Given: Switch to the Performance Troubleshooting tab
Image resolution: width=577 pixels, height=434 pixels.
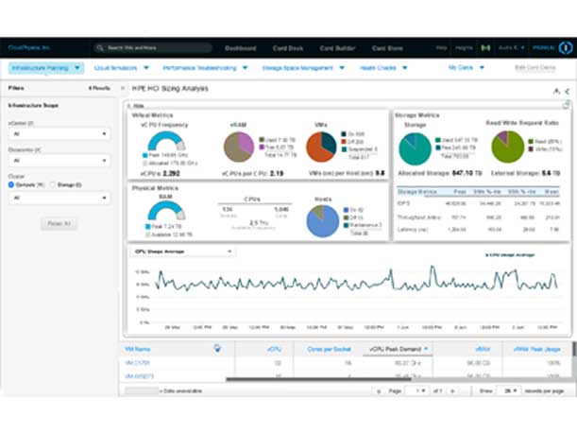Looking at the screenshot, I should [x=204, y=68].
